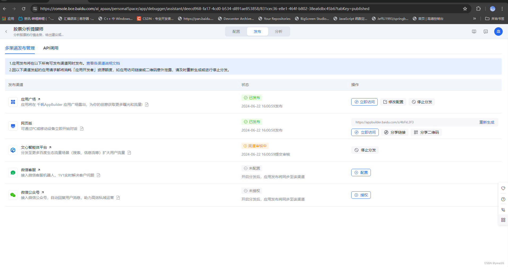Click 停止分发 for 应用广场
This screenshot has height=267, width=508.
(422, 102)
